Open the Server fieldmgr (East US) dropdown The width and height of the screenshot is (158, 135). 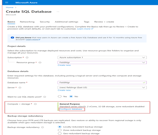point(102,87)
